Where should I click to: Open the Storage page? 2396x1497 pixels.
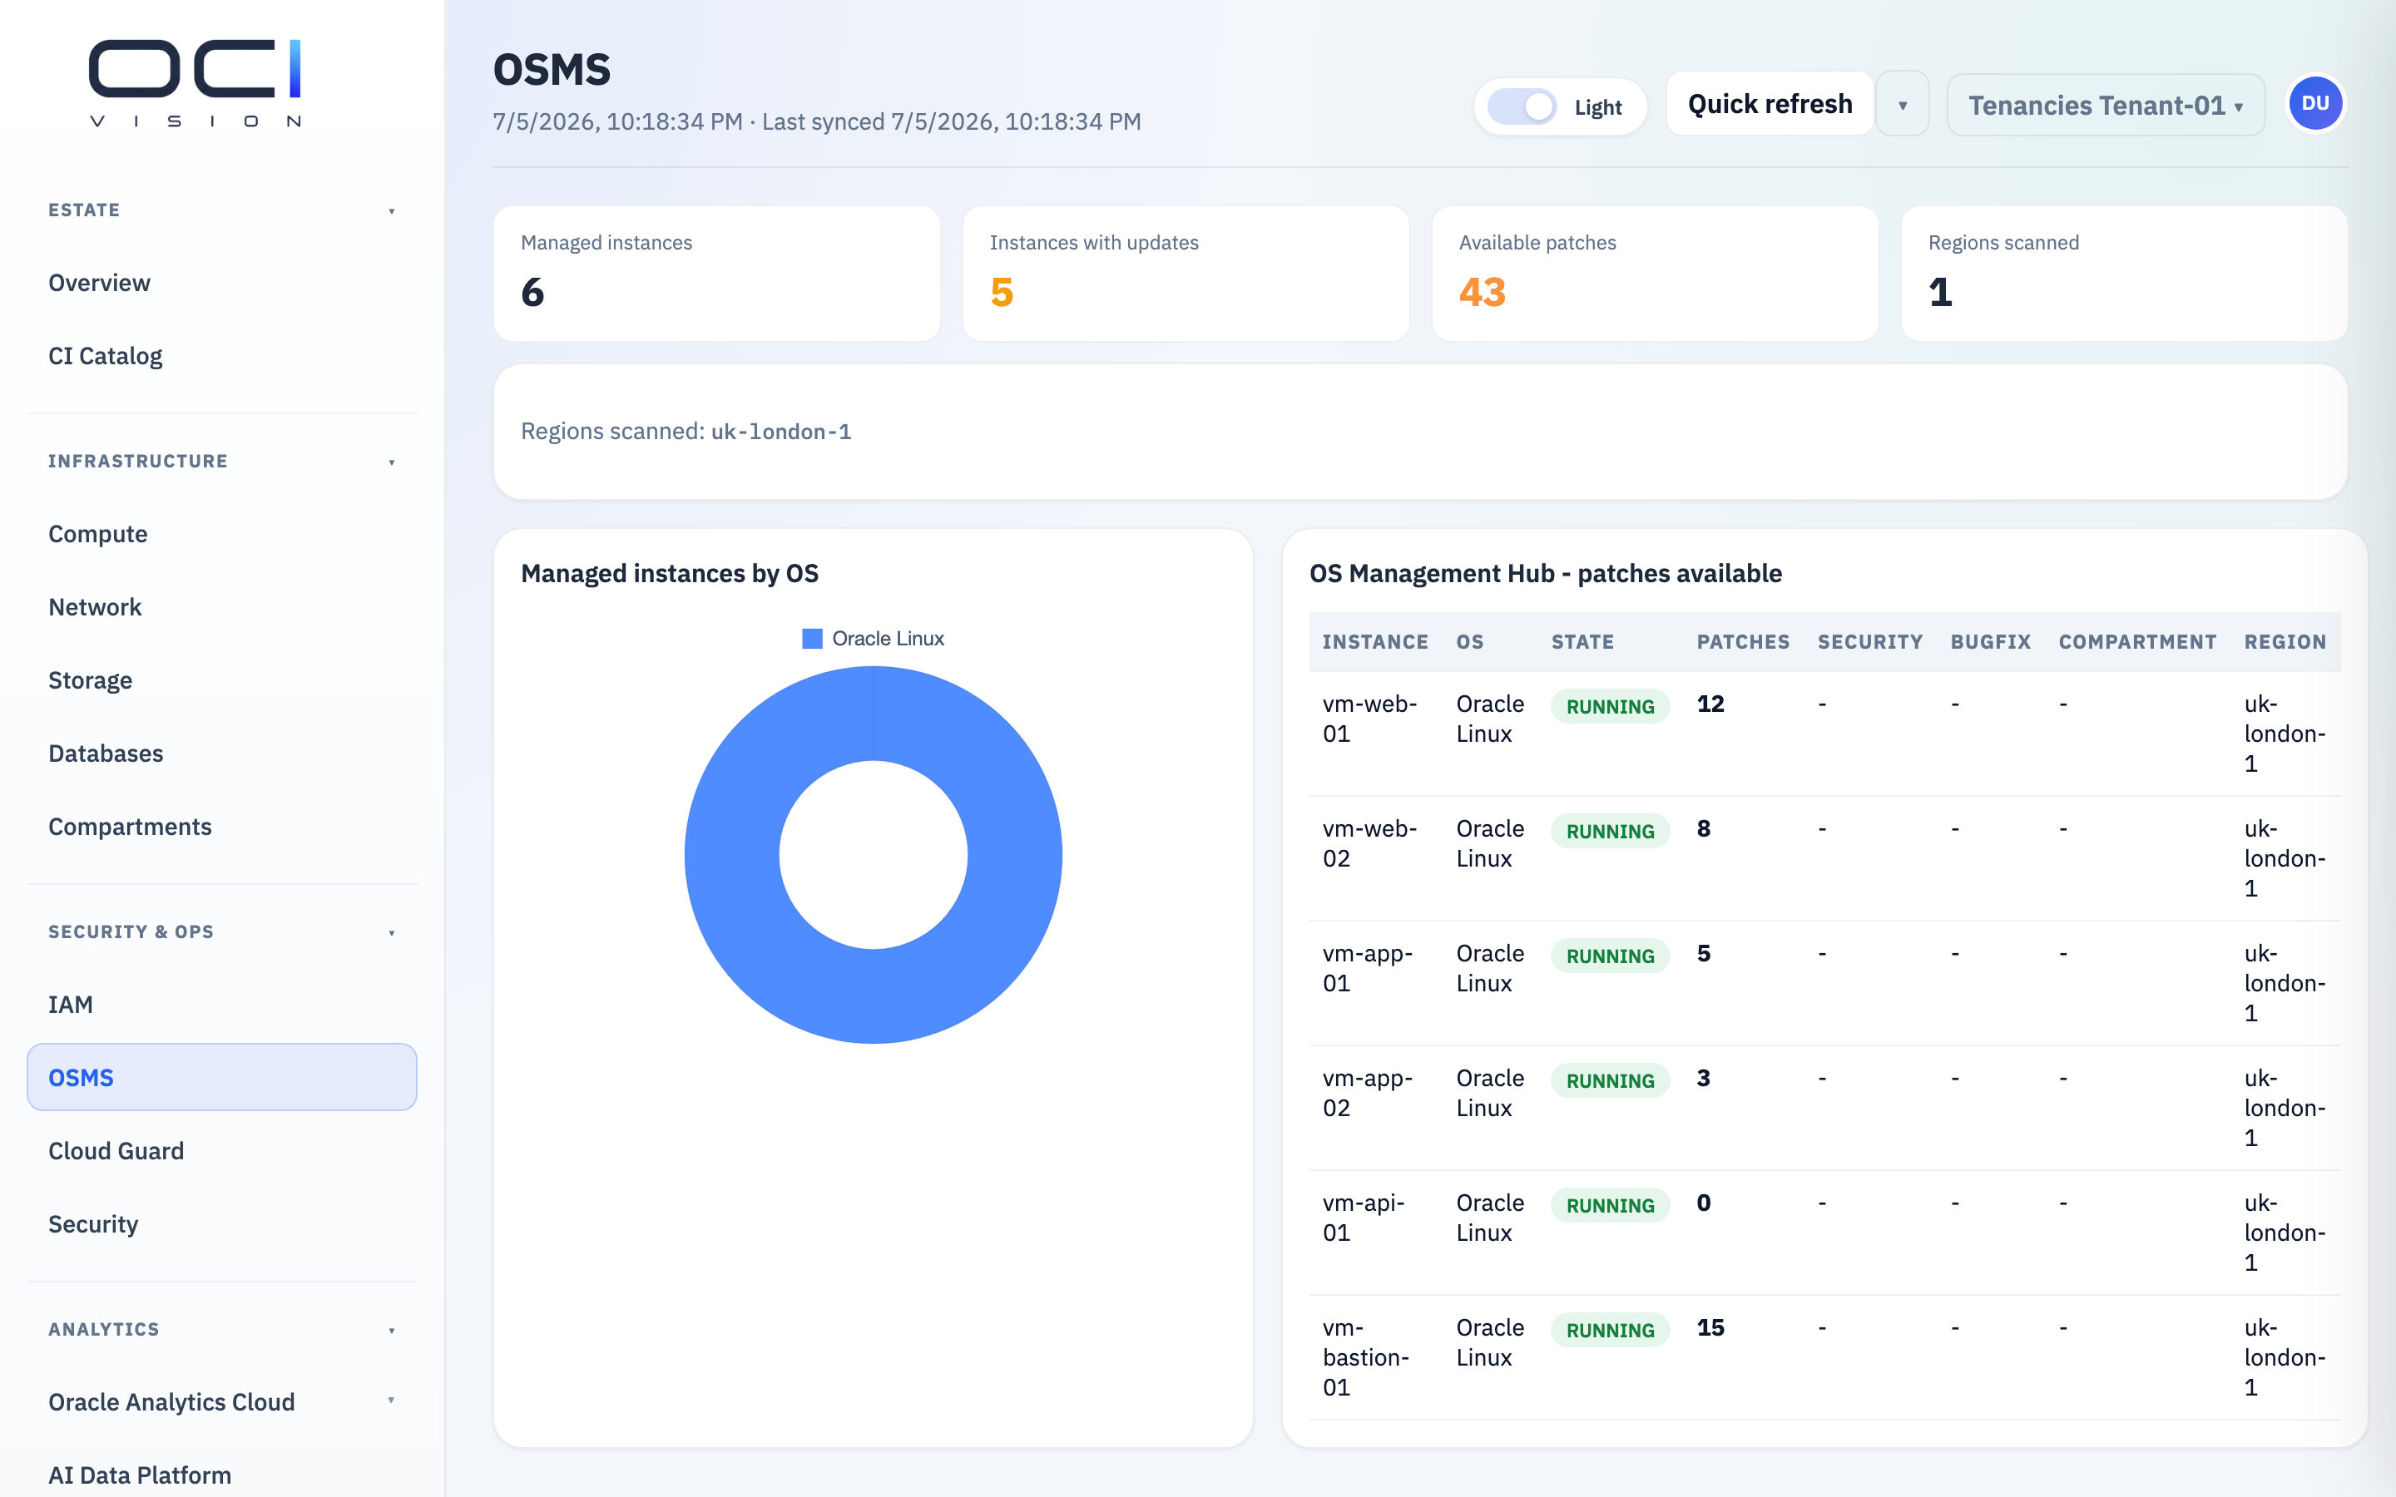point(222,681)
